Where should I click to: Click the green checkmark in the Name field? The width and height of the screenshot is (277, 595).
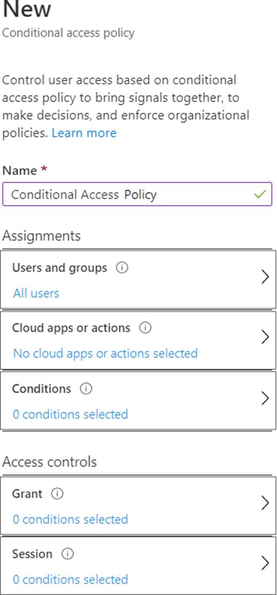[260, 194]
